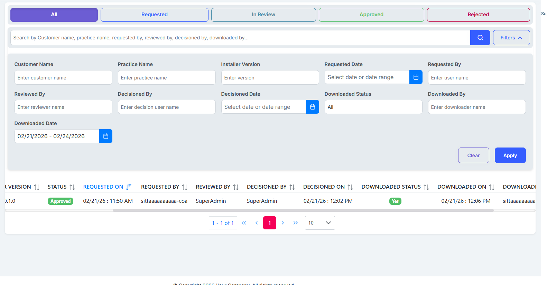Sort table by Requested By column
Viewport: 547px width, 285px height.
[x=185, y=187]
